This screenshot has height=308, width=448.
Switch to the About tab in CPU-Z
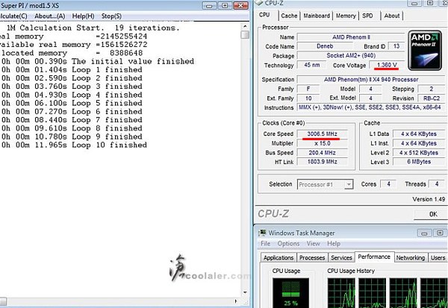[392, 16]
